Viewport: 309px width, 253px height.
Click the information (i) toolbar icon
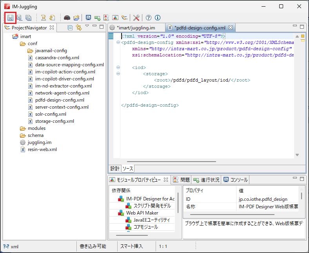point(158,18)
